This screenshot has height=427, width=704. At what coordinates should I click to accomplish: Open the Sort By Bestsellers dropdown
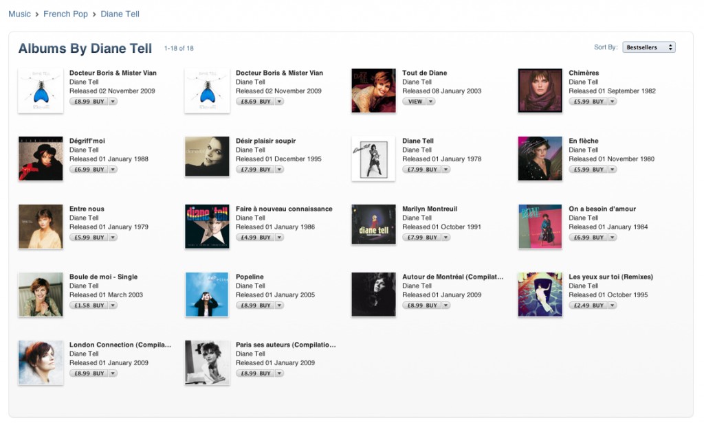click(x=649, y=47)
